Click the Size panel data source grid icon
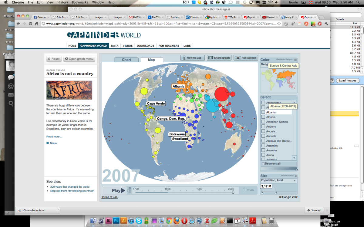The image size is (364, 227). click(x=296, y=176)
